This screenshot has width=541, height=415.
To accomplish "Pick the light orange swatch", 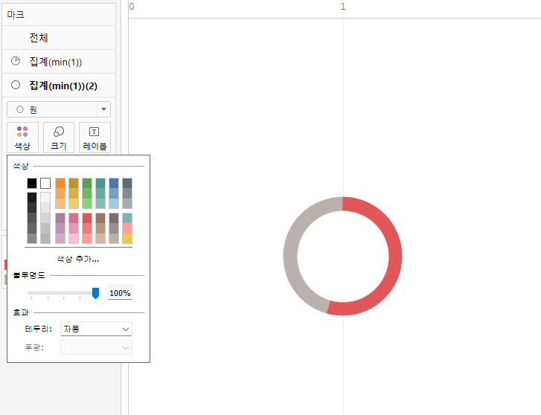I will [x=60, y=204].
